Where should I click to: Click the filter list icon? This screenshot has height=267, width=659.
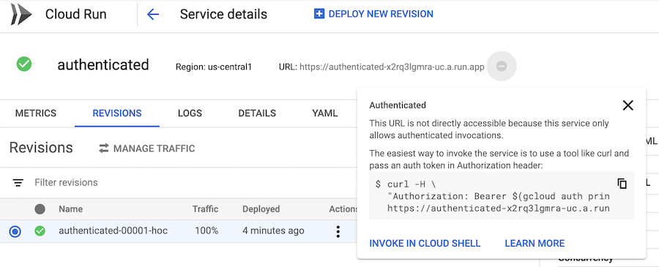pyautogui.click(x=18, y=183)
